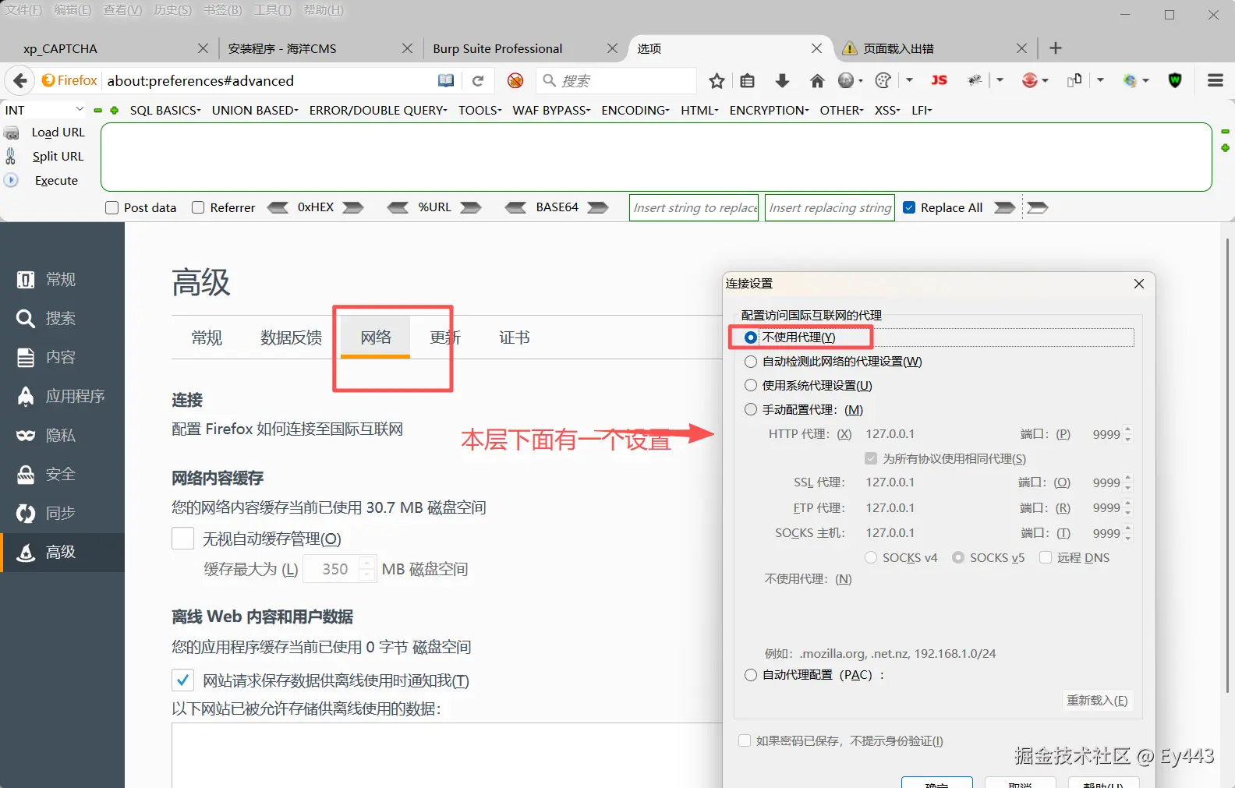Open the 安全 category in sidebar
Image resolution: width=1235 pixels, height=788 pixels.
tap(62, 474)
